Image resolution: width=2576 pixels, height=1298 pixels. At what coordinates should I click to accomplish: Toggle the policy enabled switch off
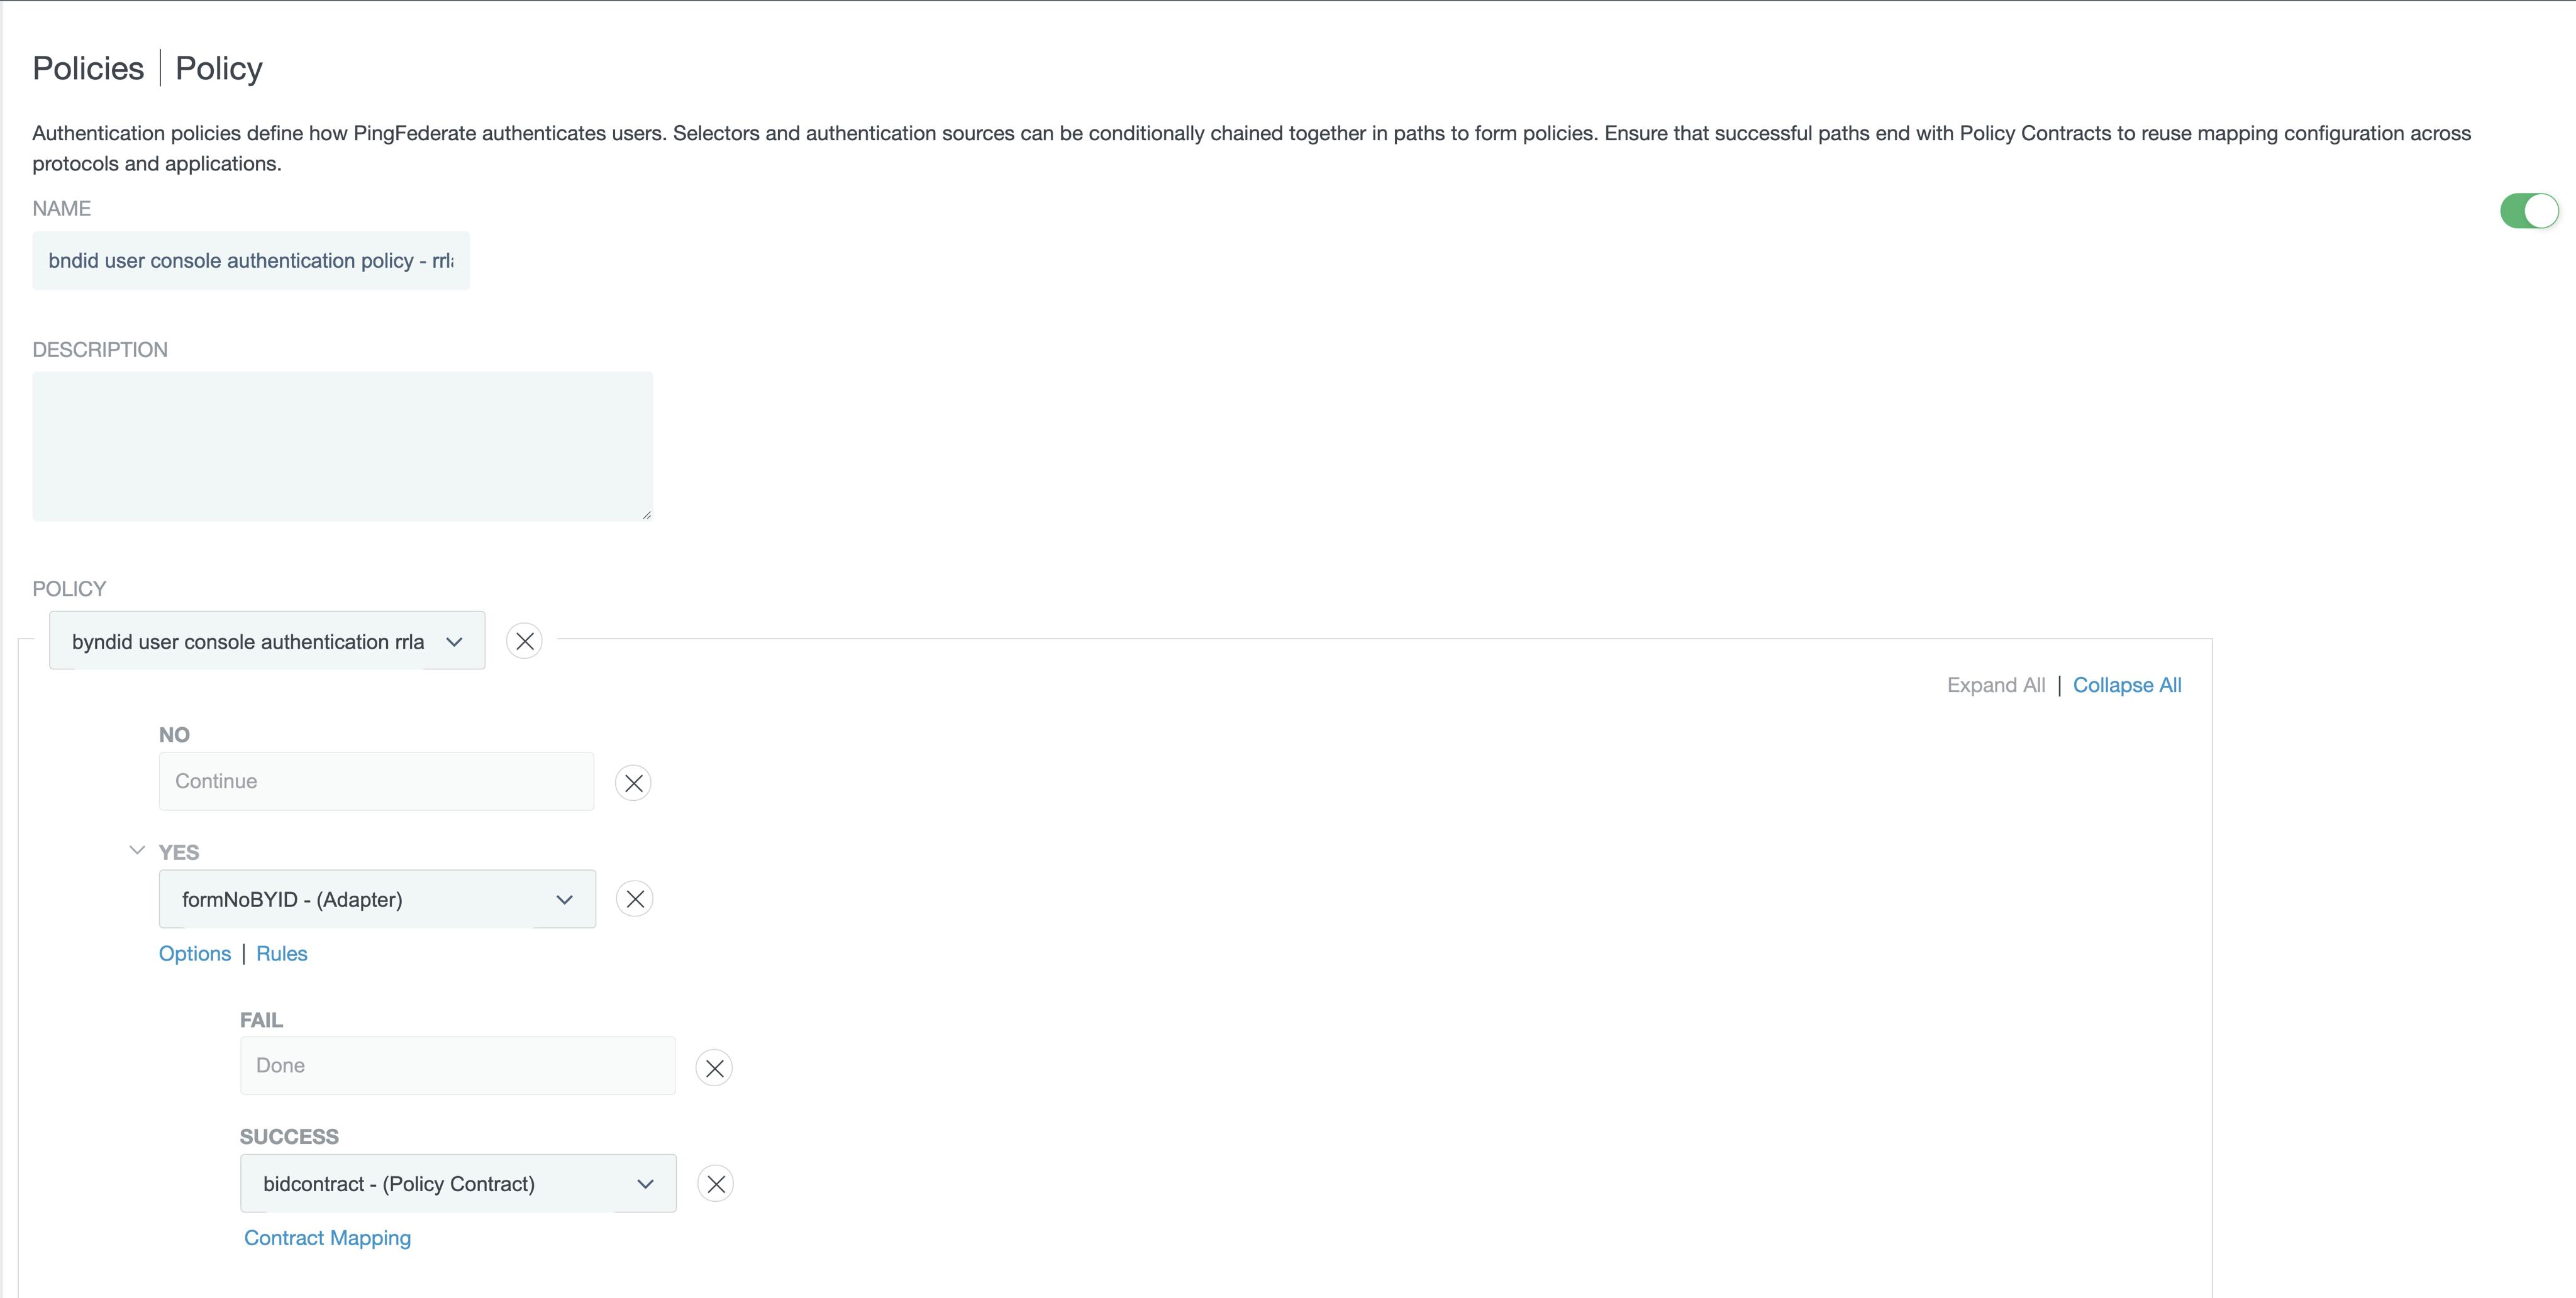(2528, 211)
